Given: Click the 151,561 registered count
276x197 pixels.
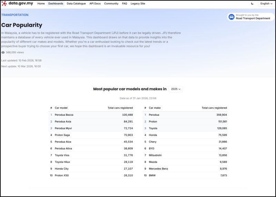Looking at the screenshot, I should pos(223,121).
